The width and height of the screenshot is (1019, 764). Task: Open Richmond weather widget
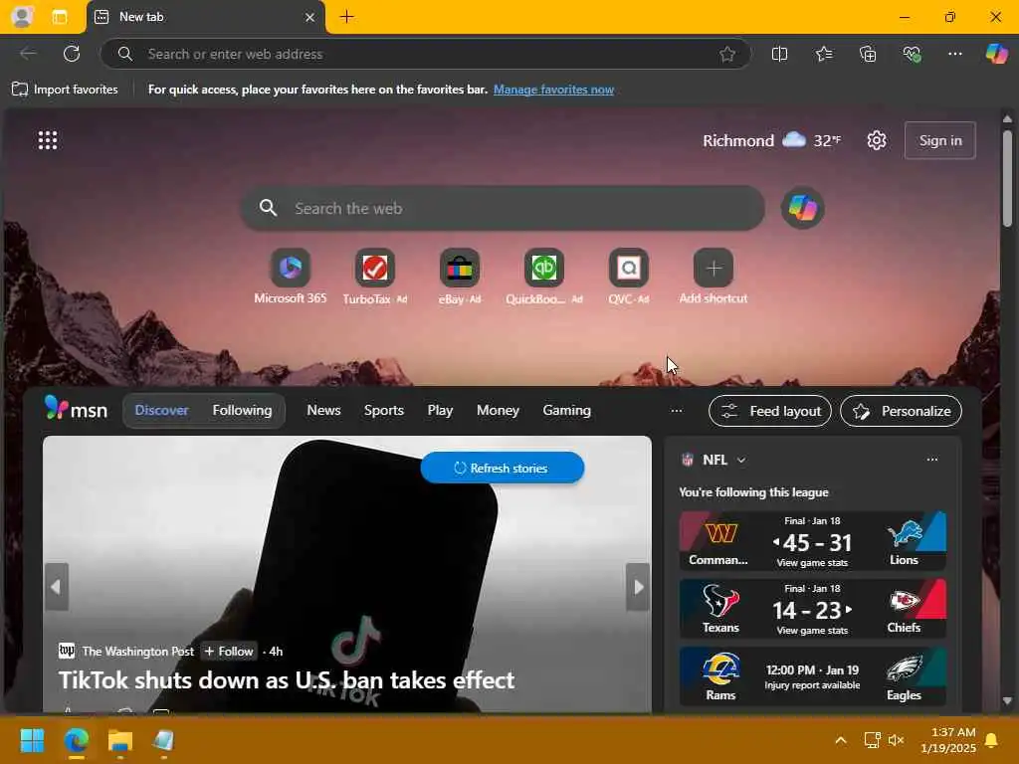pyautogui.click(x=771, y=140)
